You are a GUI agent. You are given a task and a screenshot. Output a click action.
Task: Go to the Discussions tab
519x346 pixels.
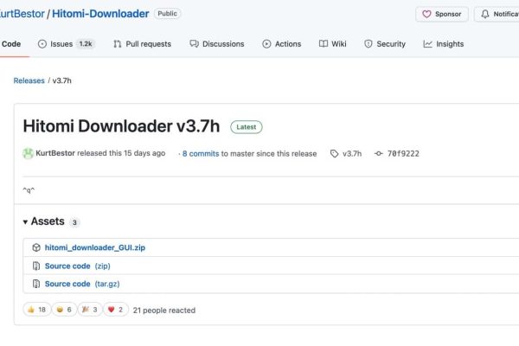(x=217, y=44)
